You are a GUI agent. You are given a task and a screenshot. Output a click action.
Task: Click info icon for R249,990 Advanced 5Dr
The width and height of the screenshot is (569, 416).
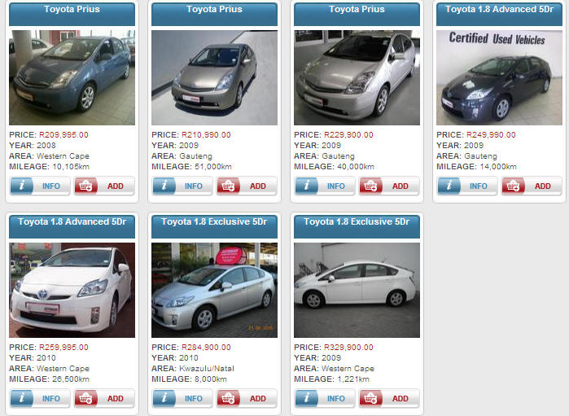click(449, 186)
